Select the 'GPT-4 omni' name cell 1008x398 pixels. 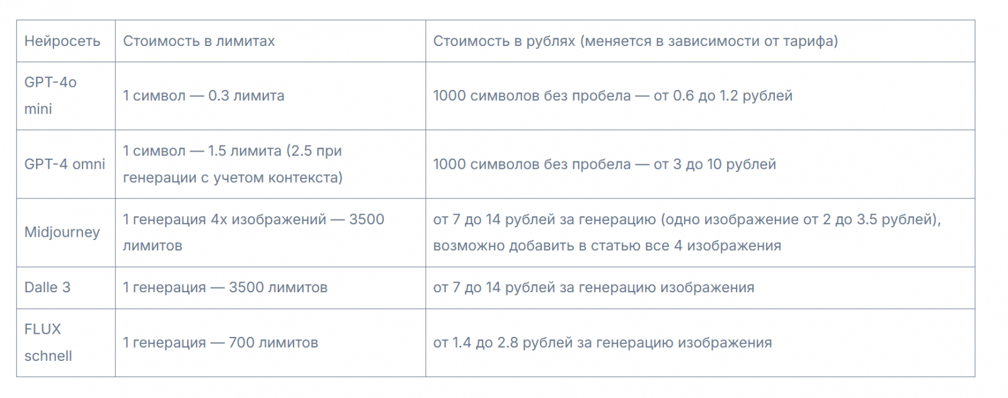click(64, 164)
